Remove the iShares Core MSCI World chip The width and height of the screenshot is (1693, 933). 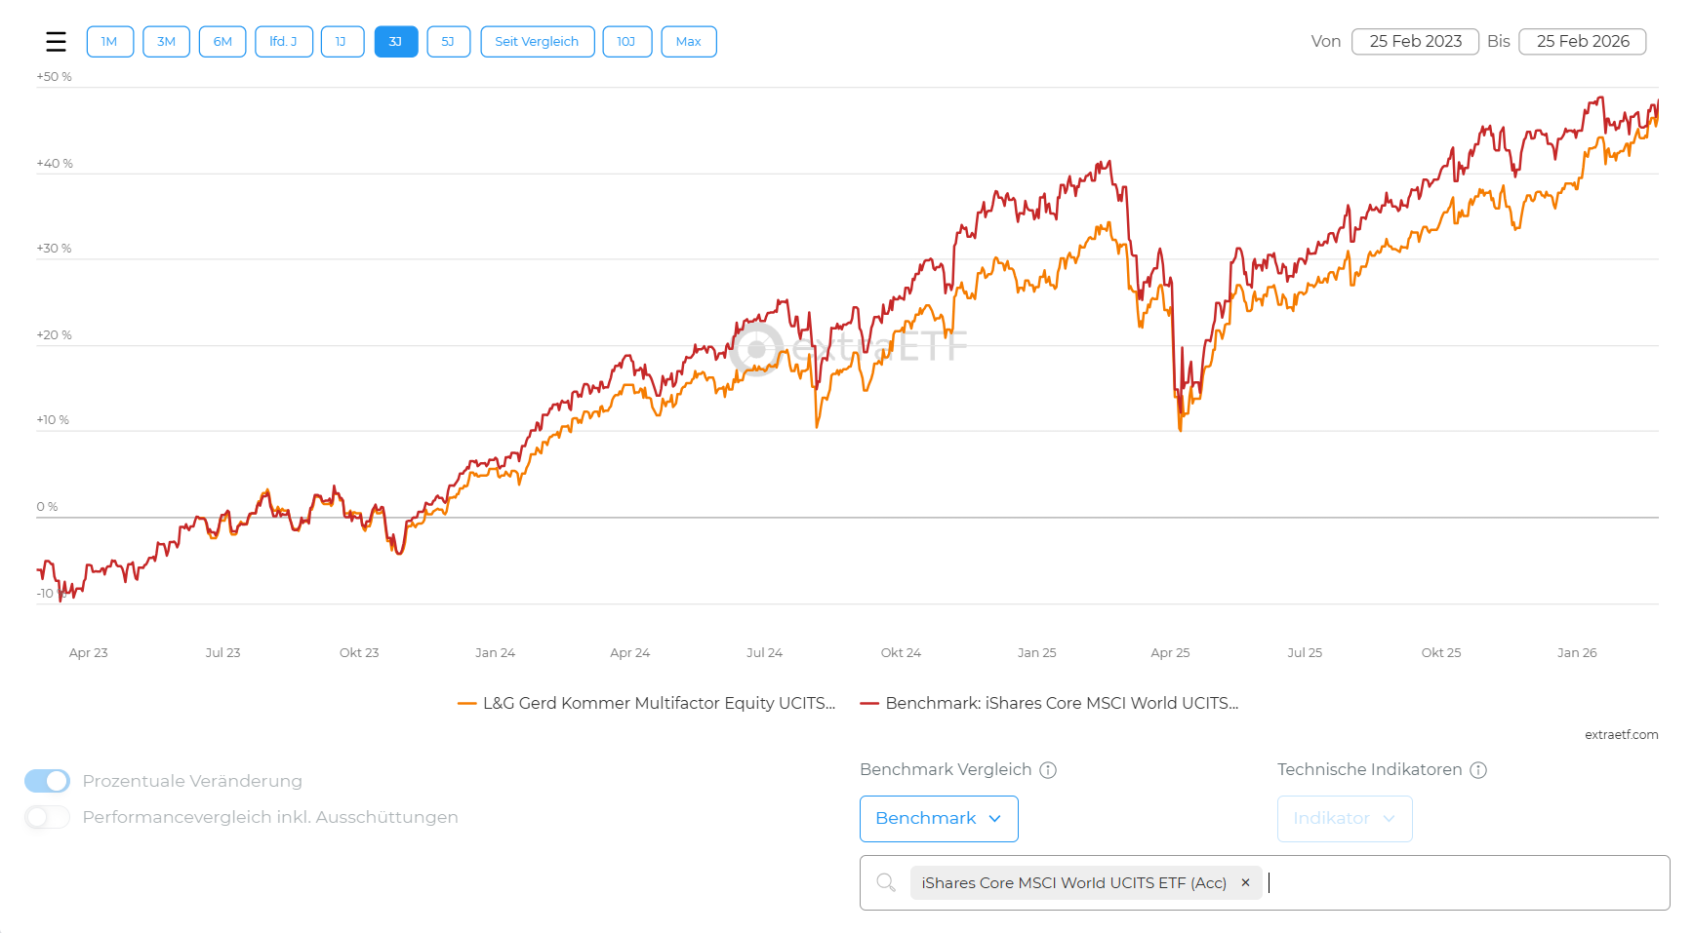pos(1245,882)
